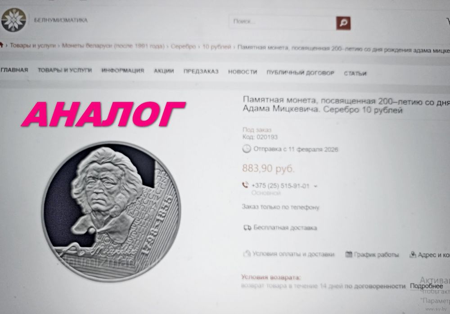This screenshot has height=314, width=450.
Task: Follow the 10 рублей breadcrumb link
Action: pyautogui.click(x=217, y=47)
